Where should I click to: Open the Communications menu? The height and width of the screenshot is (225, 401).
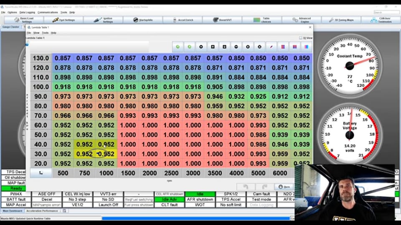point(48,12)
